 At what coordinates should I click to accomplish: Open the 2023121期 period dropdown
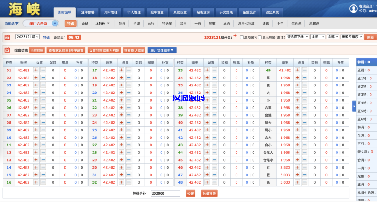tap(27, 37)
